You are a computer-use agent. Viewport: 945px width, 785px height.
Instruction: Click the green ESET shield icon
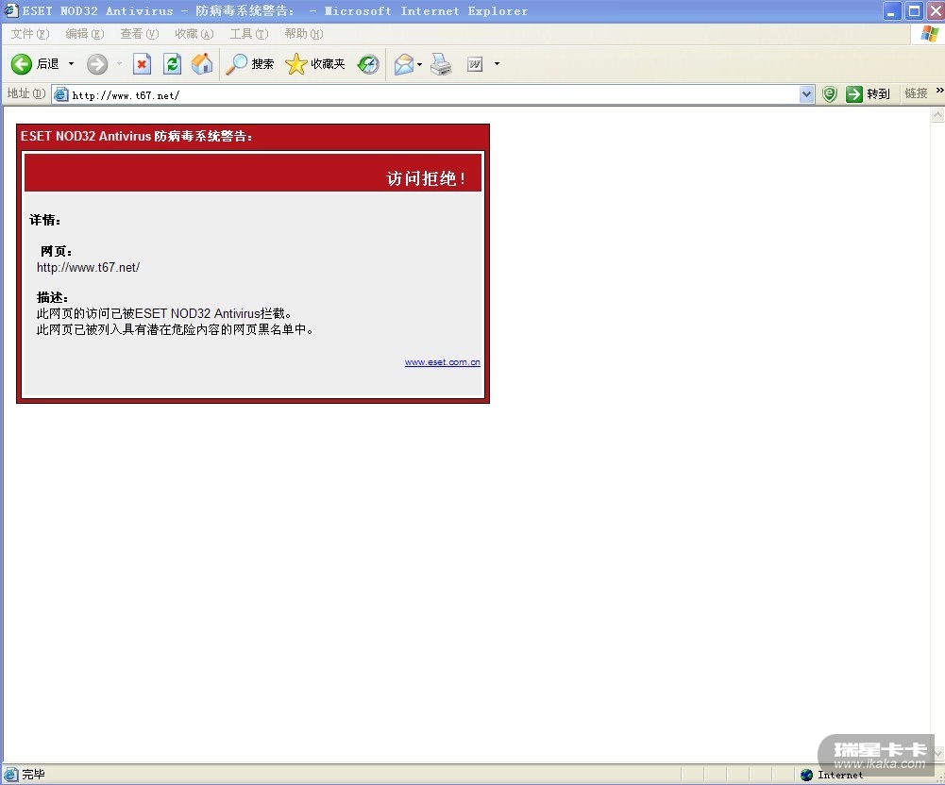pos(829,94)
